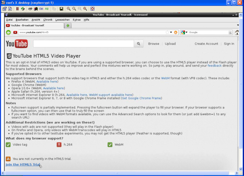Open the Ansicht menu
The image size is (244, 176).
36,20
